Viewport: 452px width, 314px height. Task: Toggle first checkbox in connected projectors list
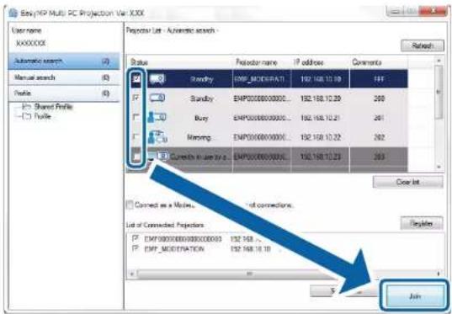point(135,239)
